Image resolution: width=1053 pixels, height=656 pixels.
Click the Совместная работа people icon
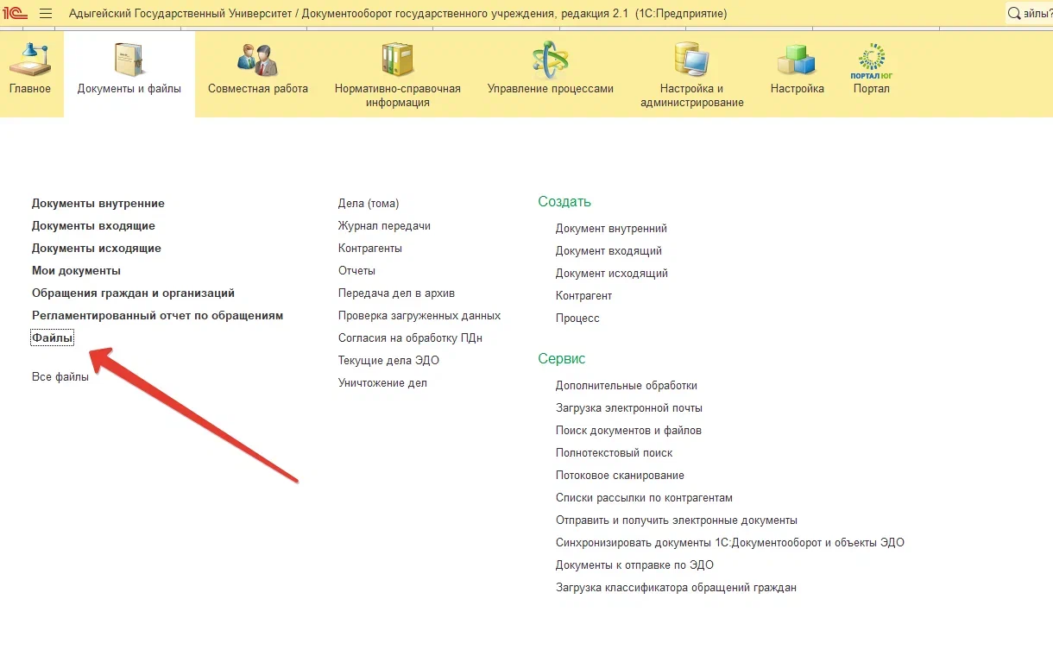coord(257,59)
